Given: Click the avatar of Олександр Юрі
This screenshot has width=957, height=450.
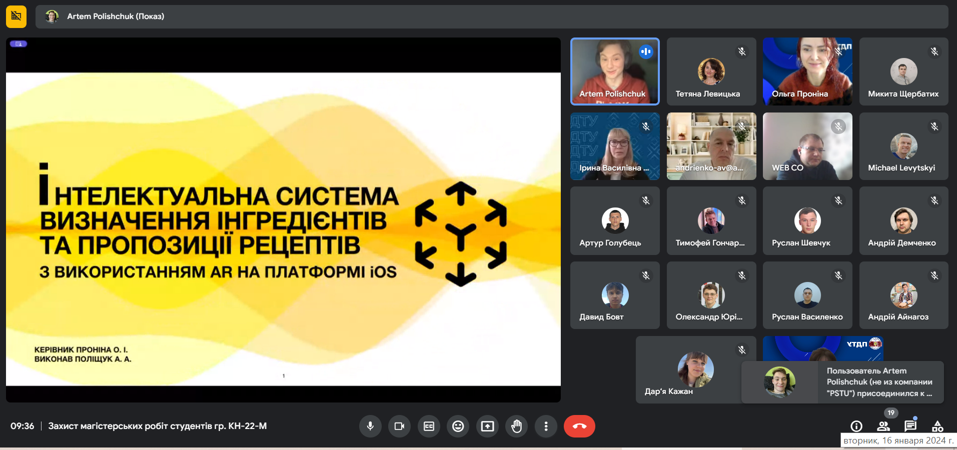Looking at the screenshot, I should point(711,295).
